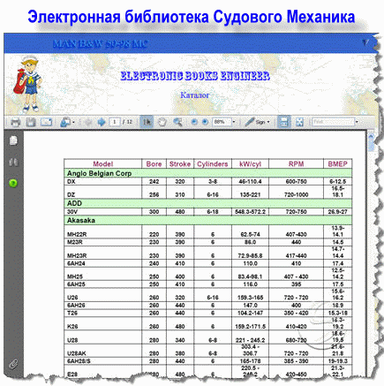Click the kW/cyl column header
Image resolution: width=384 pixels, height=386 pixels.
coord(250,164)
